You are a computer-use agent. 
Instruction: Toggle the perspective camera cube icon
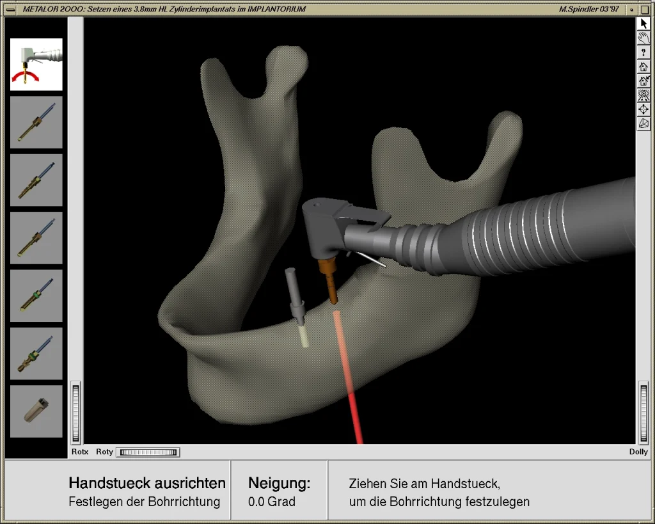click(x=643, y=123)
